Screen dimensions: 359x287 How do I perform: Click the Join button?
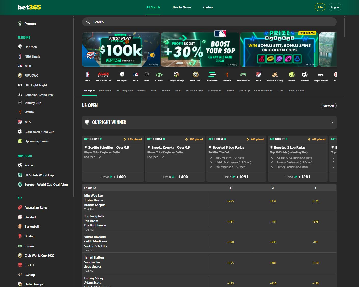tap(320, 7)
